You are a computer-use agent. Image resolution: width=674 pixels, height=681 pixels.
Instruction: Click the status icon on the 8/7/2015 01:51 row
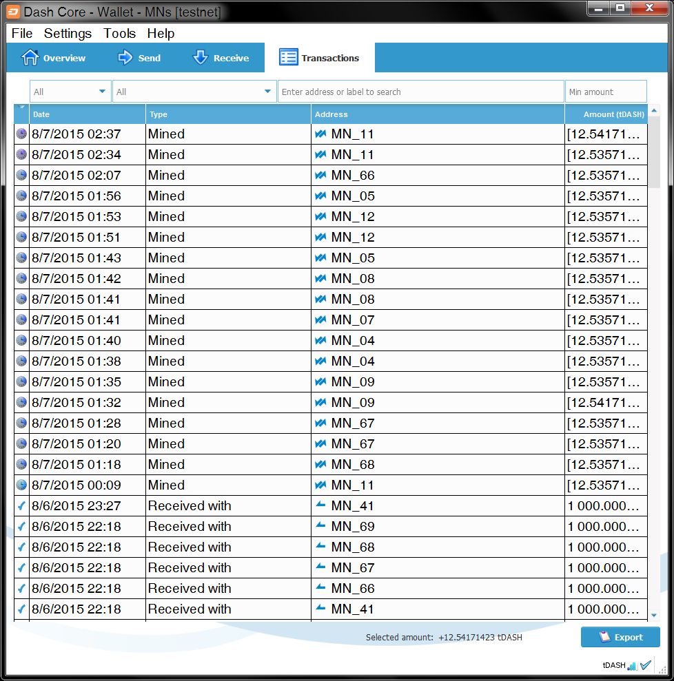(21, 237)
